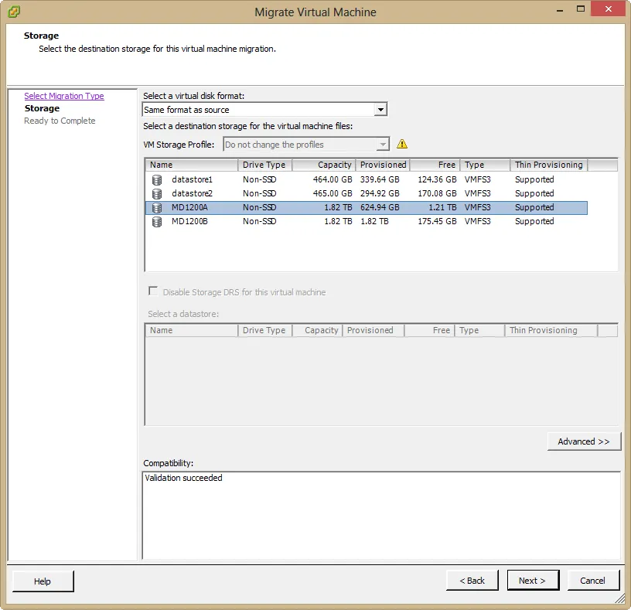Click the yellow warning icon beside storage profile
Image resolution: width=631 pixels, height=610 pixels.
pyautogui.click(x=401, y=145)
